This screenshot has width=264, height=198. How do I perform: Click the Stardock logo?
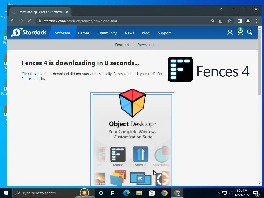click(28, 32)
